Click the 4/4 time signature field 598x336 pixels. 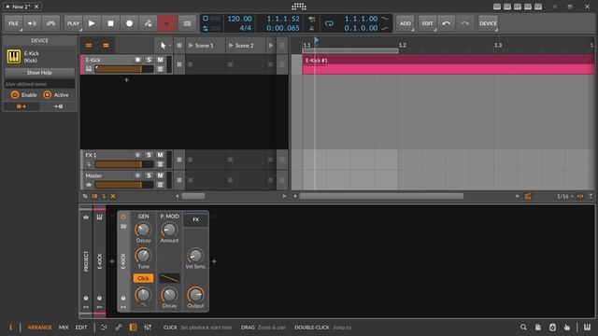(x=245, y=28)
